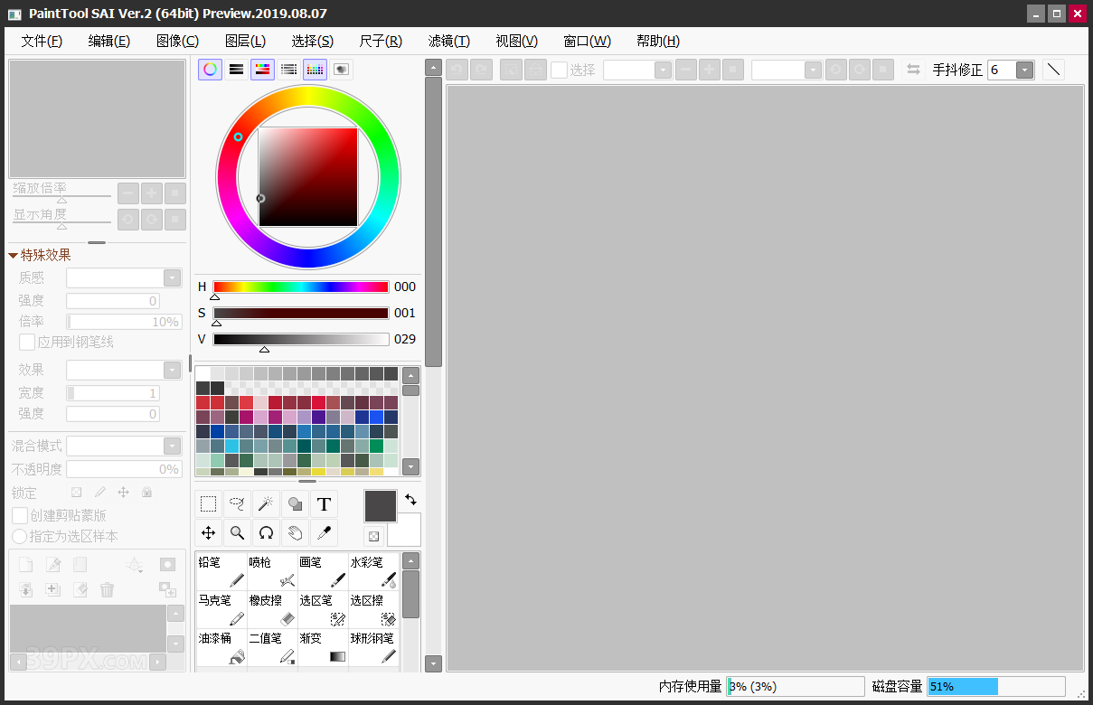Image resolution: width=1093 pixels, height=705 pixels.
Task: Select the move tool
Action: click(x=208, y=533)
